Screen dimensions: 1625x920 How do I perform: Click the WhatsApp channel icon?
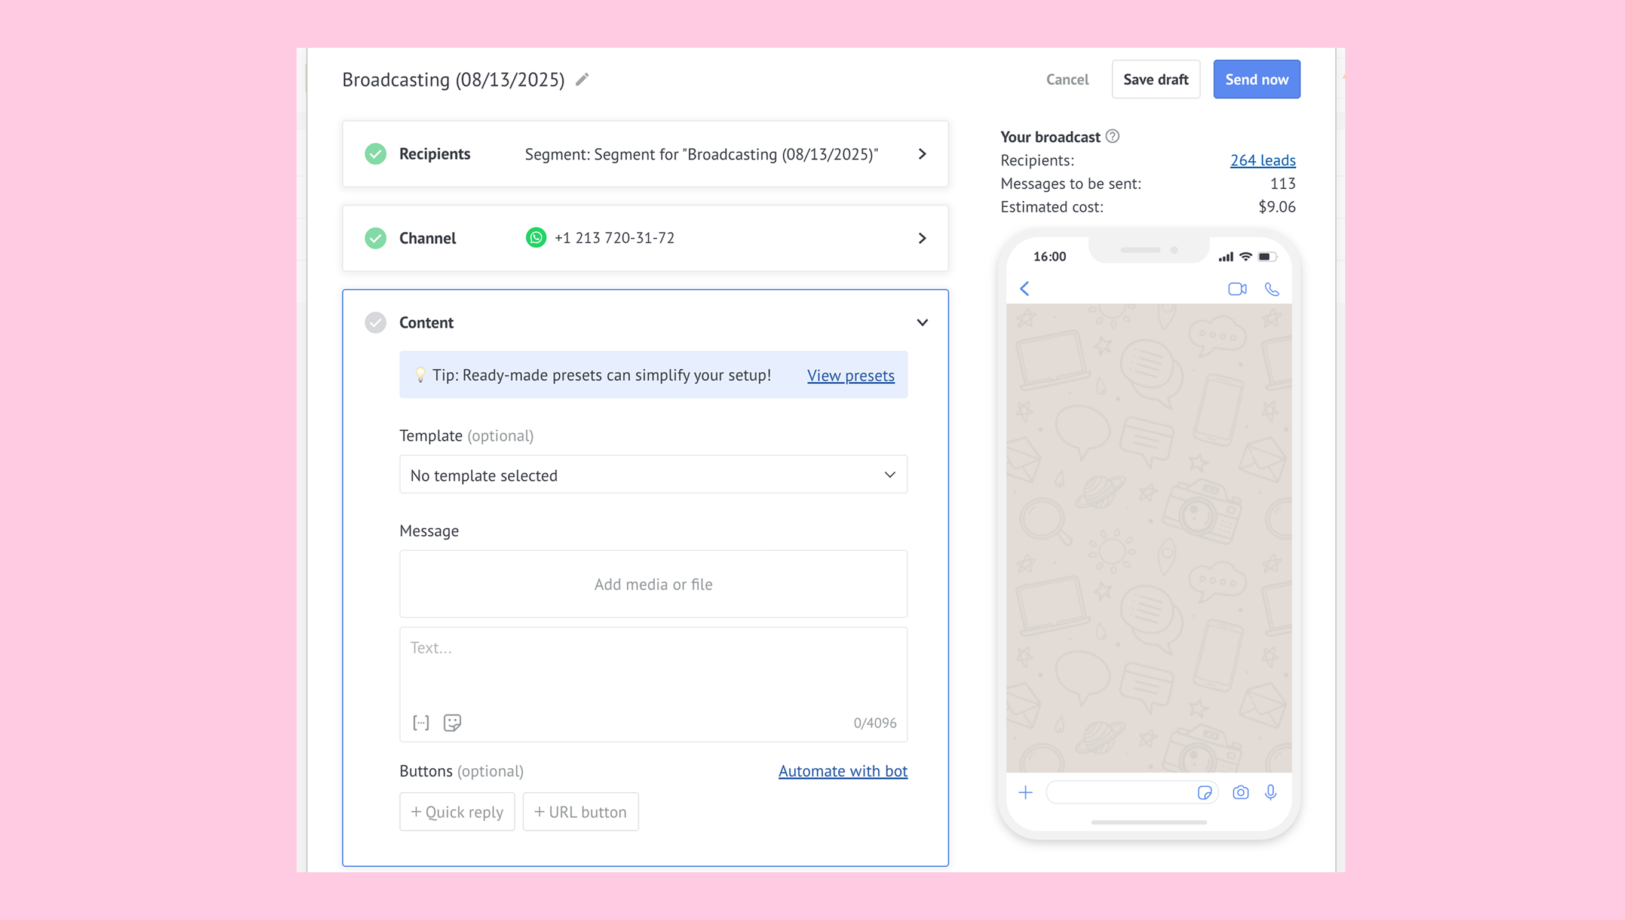536,238
